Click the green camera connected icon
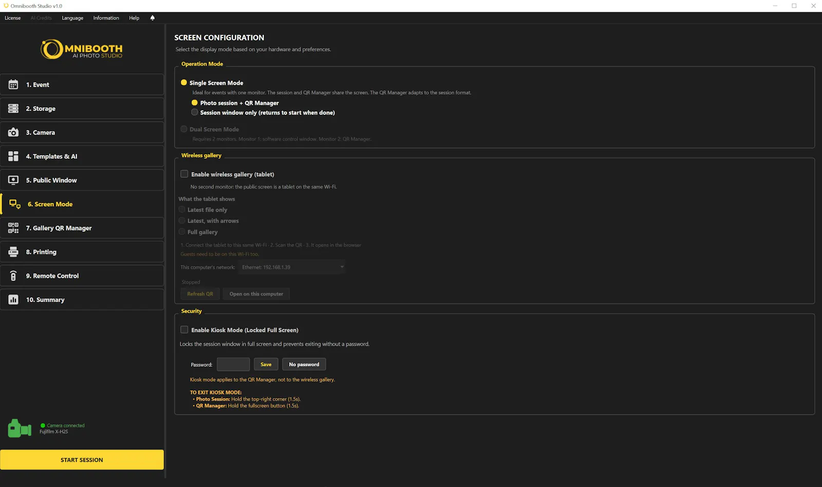822x487 pixels. pyautogui.click(x=20, y=428)
